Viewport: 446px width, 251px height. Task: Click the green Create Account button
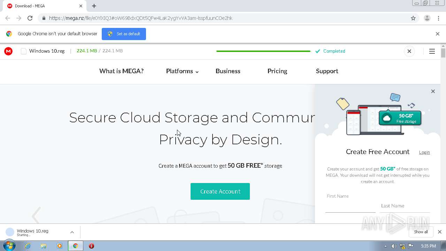coord(220,191)
